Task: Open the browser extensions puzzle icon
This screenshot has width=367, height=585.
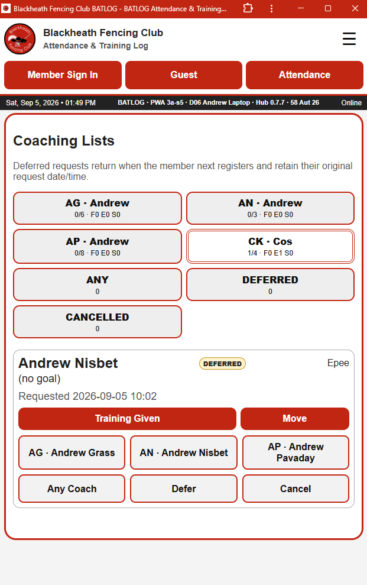Action: [x=248, y=8]
